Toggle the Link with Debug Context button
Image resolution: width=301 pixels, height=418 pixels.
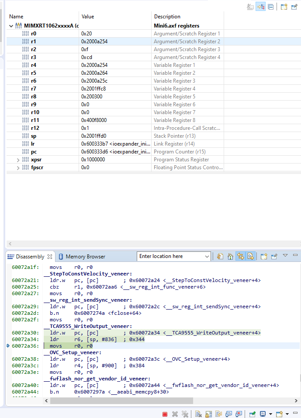(260, 7)
